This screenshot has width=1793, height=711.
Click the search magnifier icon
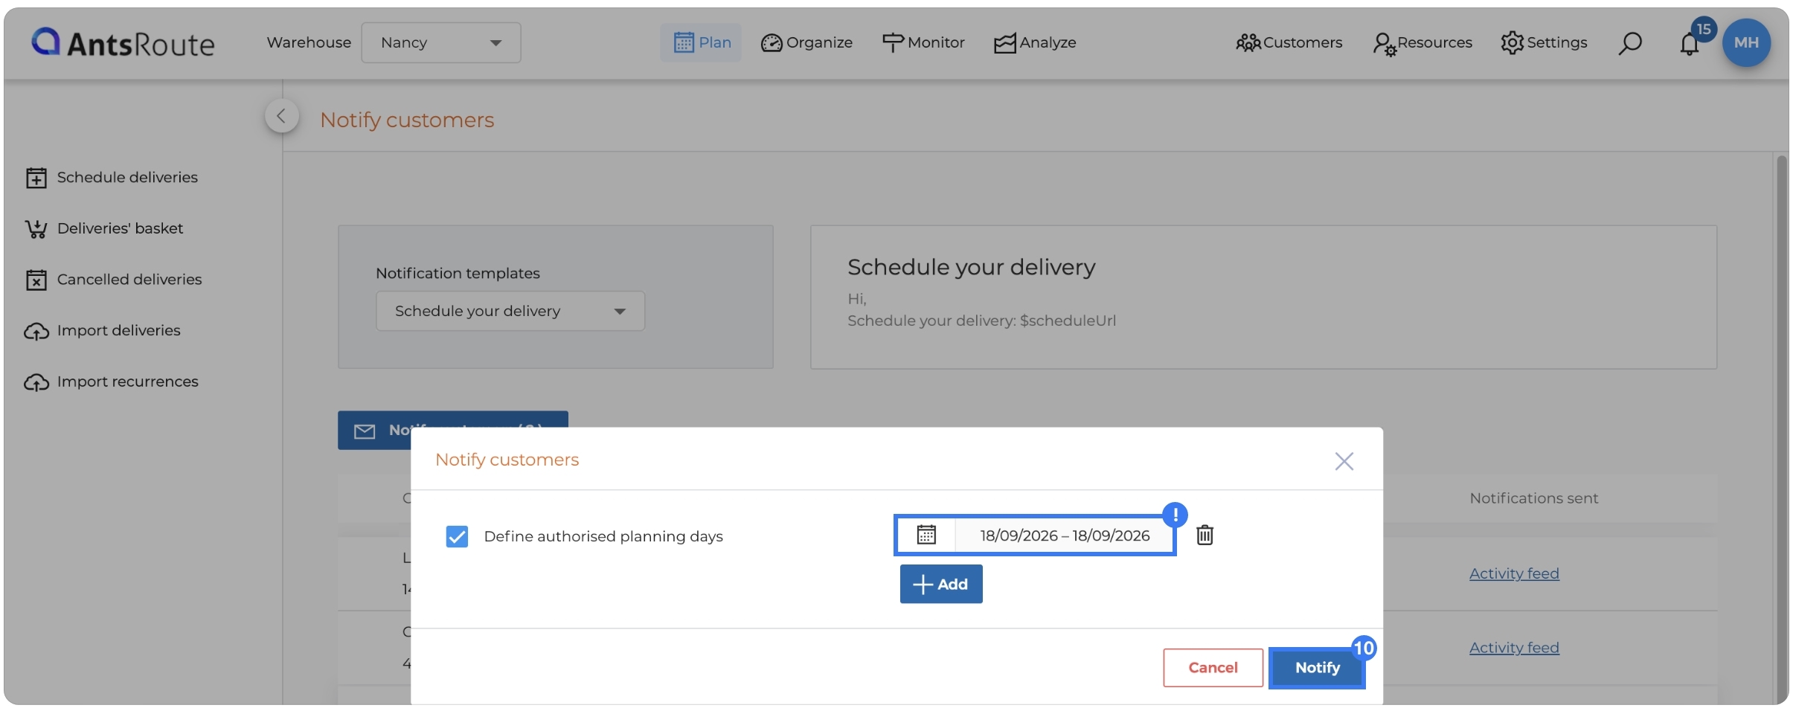(1629, 43)
